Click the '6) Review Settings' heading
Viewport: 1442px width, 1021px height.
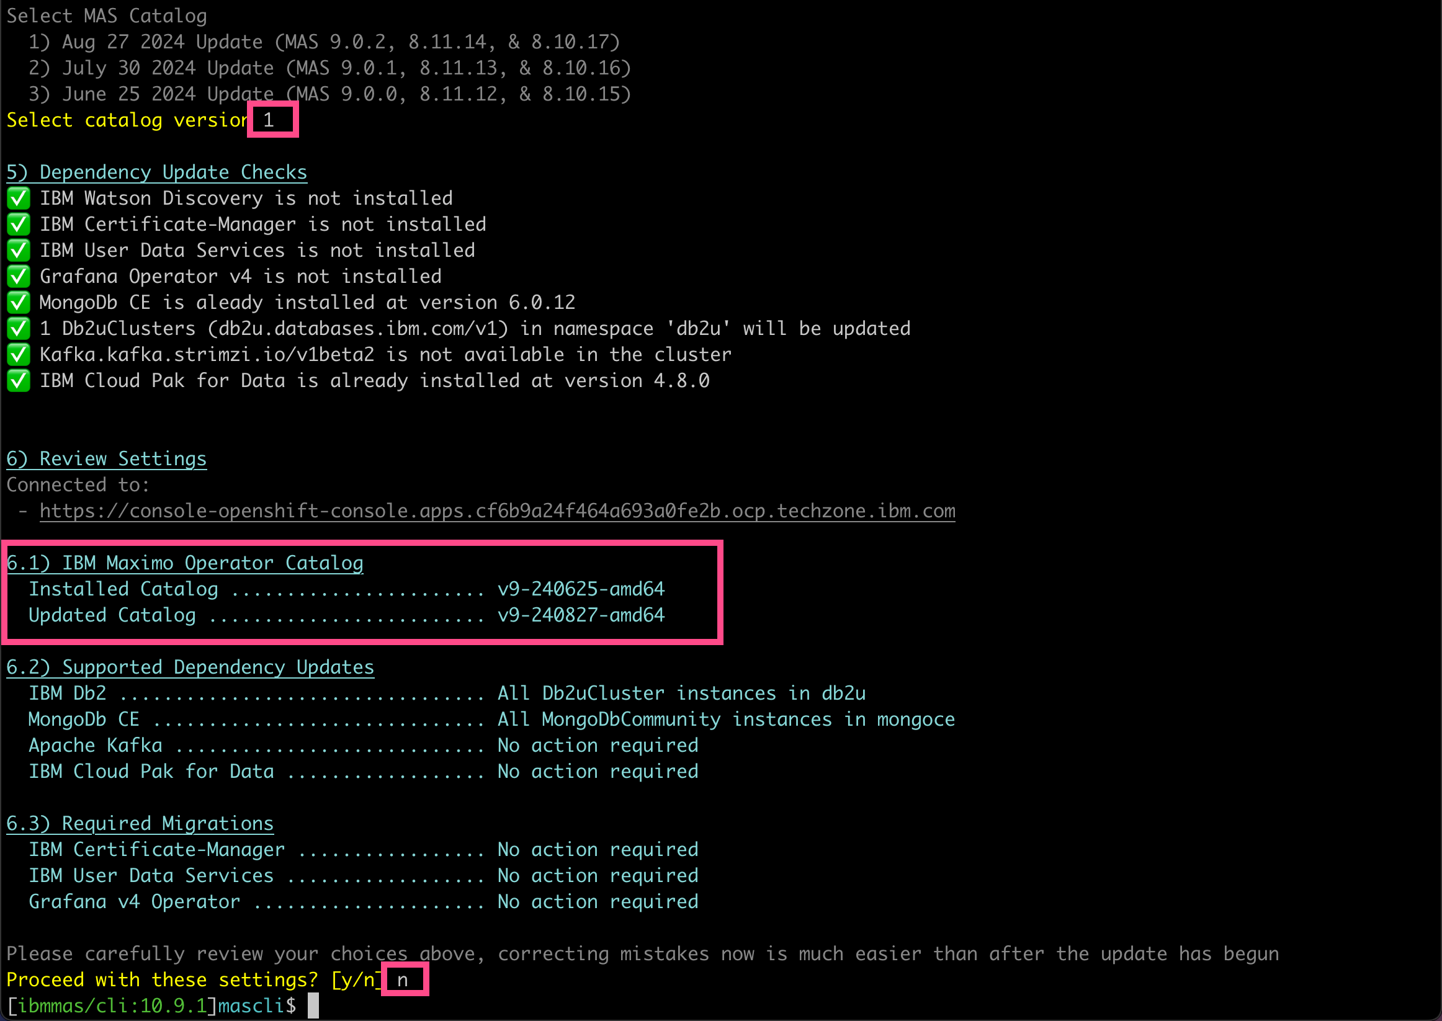pyautogui.click(x=106, y=459)
